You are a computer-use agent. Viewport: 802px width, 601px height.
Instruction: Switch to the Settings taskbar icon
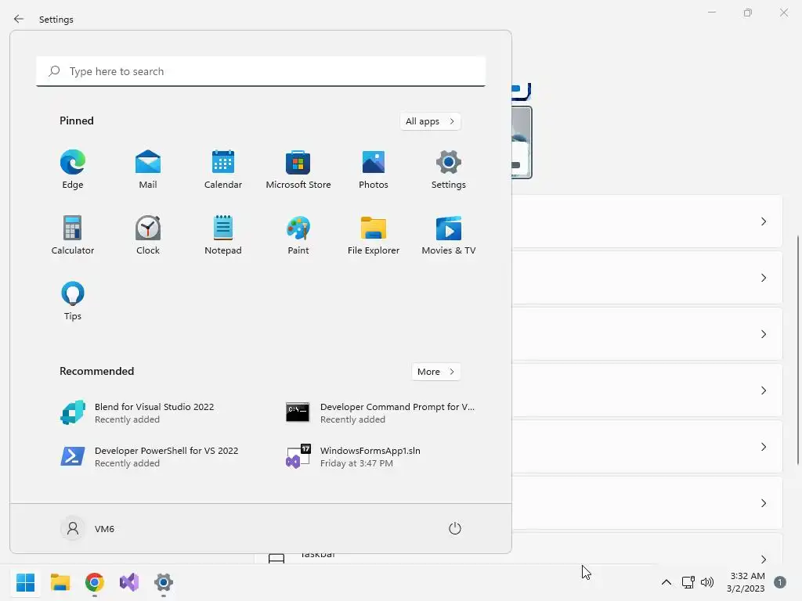(164, 582)
